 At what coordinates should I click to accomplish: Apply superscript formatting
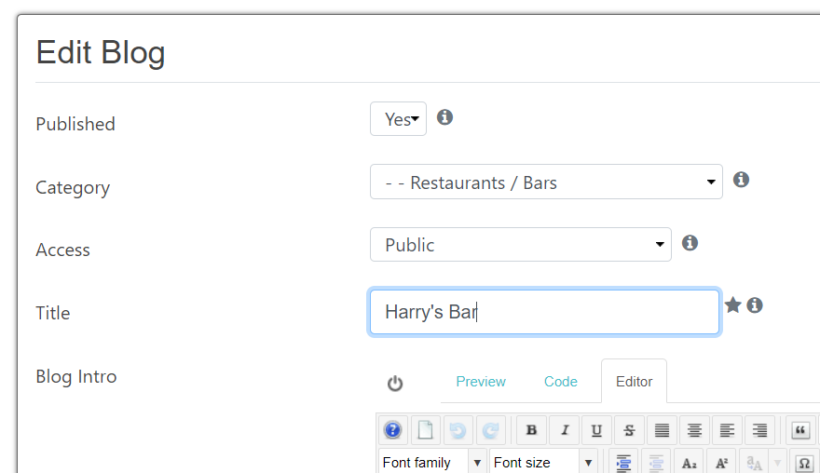721,463
